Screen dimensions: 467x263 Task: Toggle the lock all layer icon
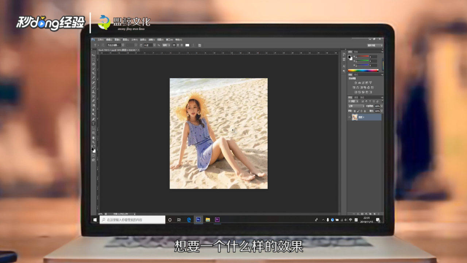click(x=366, y=111)
